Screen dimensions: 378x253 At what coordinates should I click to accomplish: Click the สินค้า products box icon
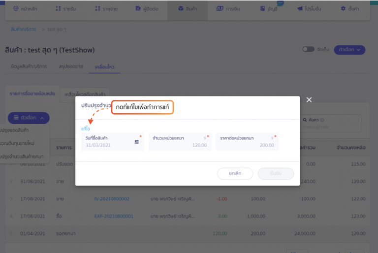pyautogui.click(x=181, y=9)
